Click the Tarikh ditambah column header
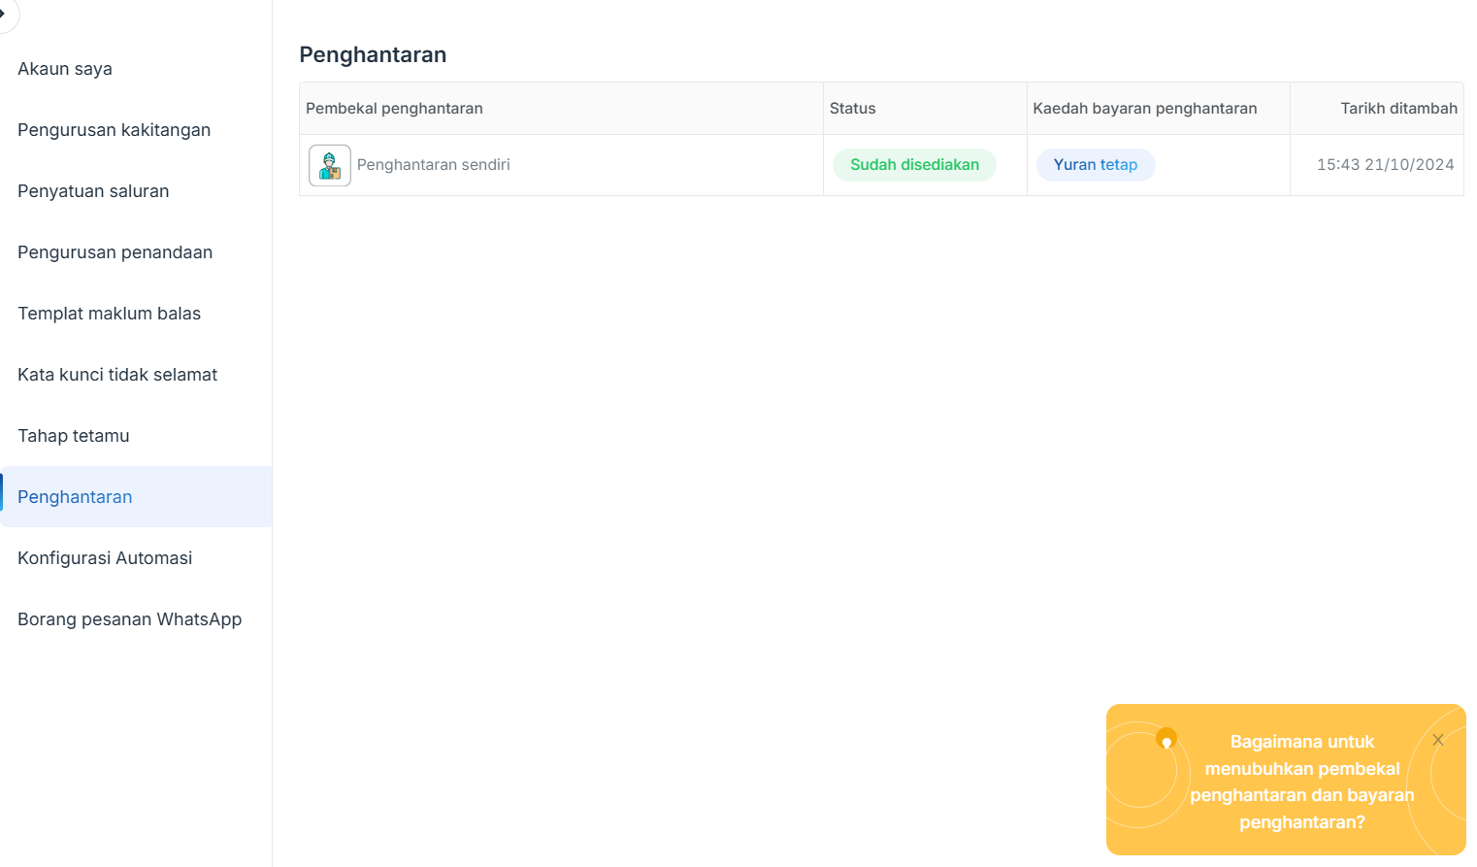 coord(1398,109)
